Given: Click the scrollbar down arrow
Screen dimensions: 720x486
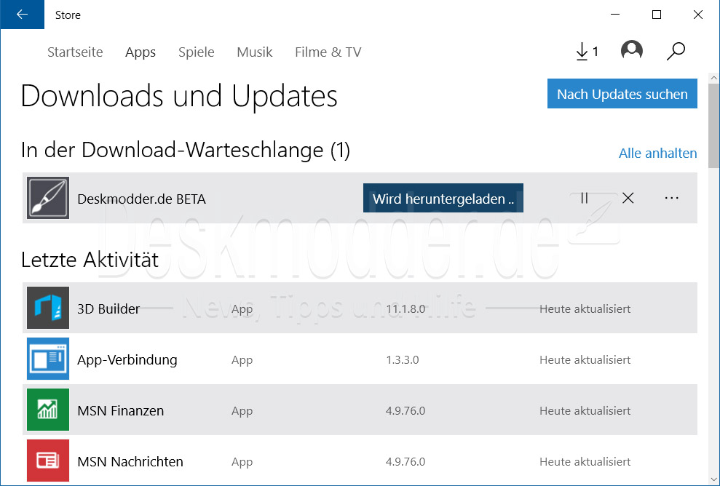Looking at the screenshot, I should [x=713, y=479].
